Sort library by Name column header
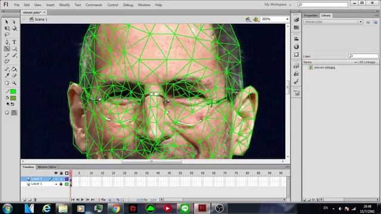381x214 pixels. coord(307,62)
